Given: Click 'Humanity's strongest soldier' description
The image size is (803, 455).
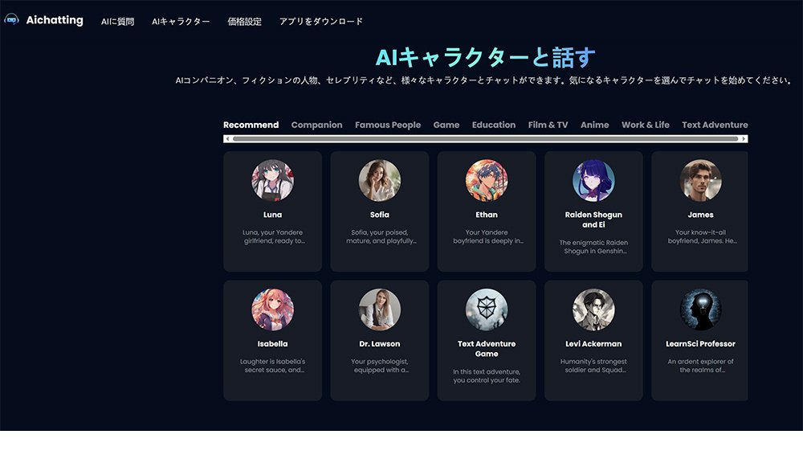Looking at the screenshot, I should click(x=593, y=366).
